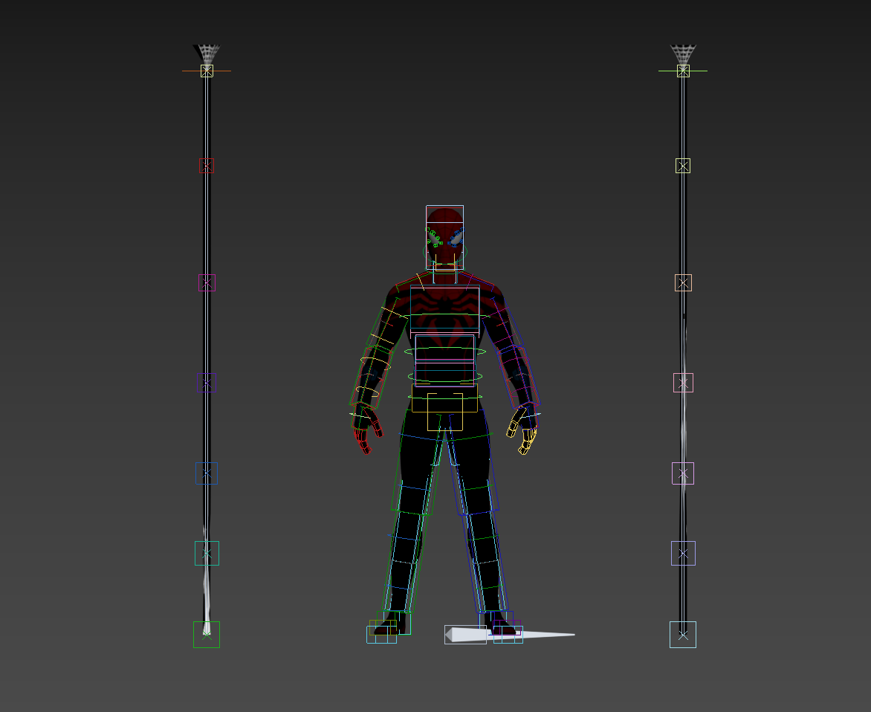Select lavender control box on right web rope
The height and width of the screenshot is (712, 871).
pyautogui.click(x=683, y=553)
